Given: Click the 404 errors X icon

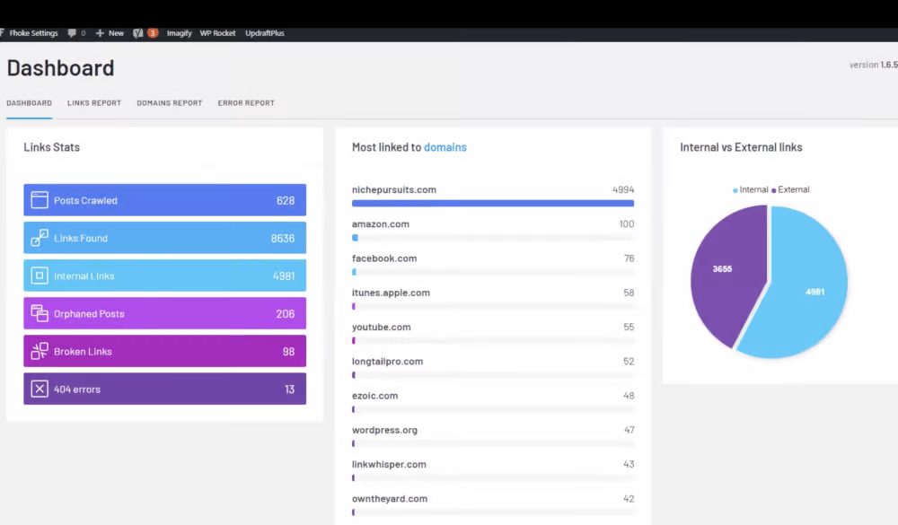Looking at the screenshot, I should tap(40, 389).
